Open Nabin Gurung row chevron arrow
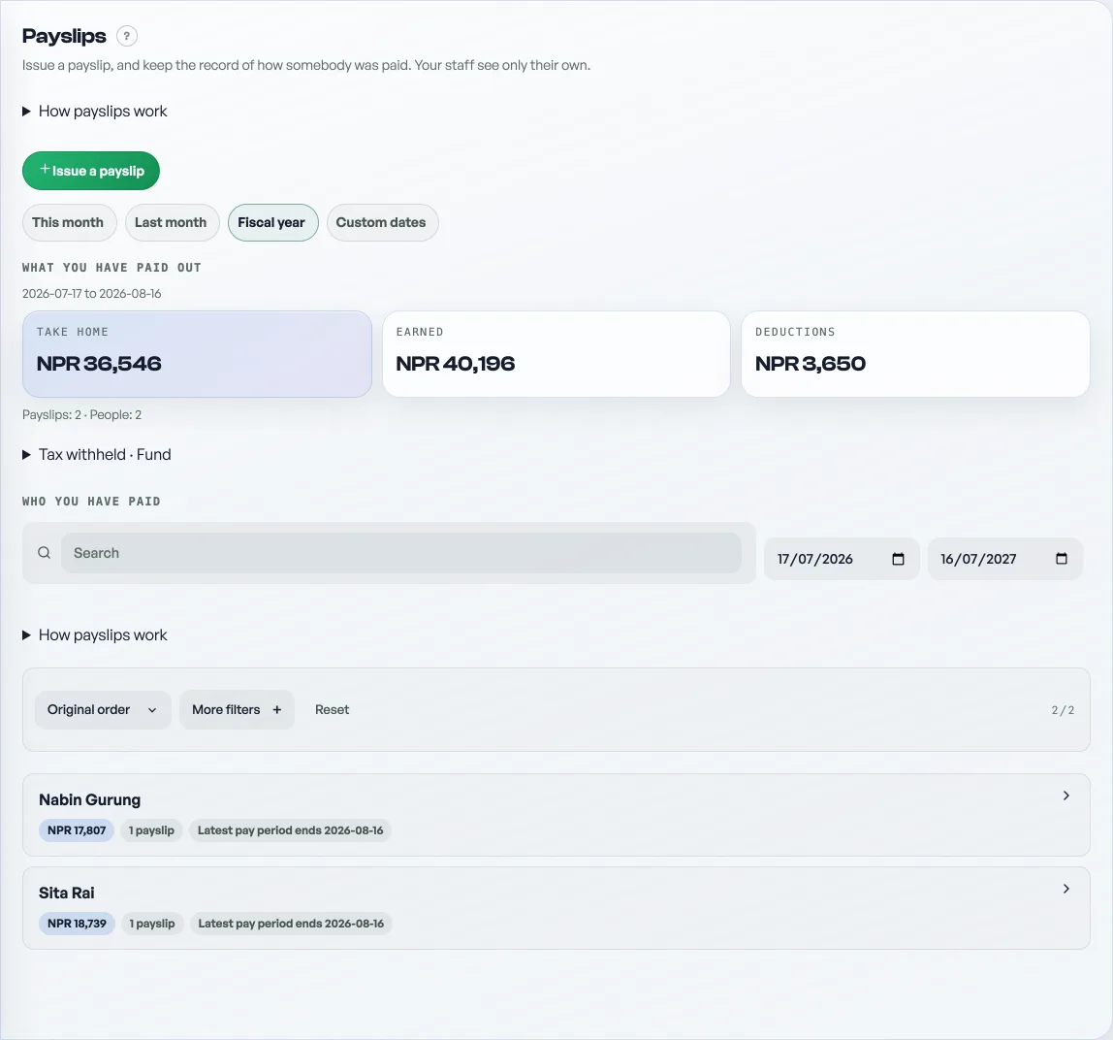This screenshot has height=1040, width=1113. 1065,796
